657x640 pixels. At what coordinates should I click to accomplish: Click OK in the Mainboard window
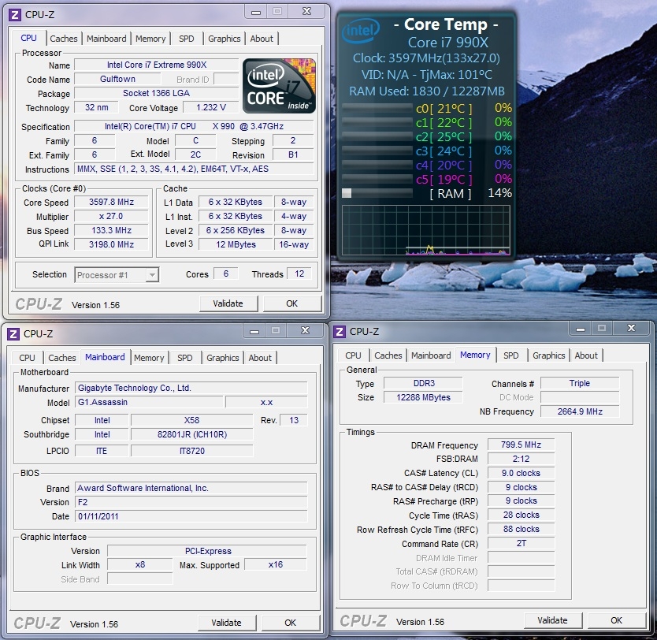(291, 623)
